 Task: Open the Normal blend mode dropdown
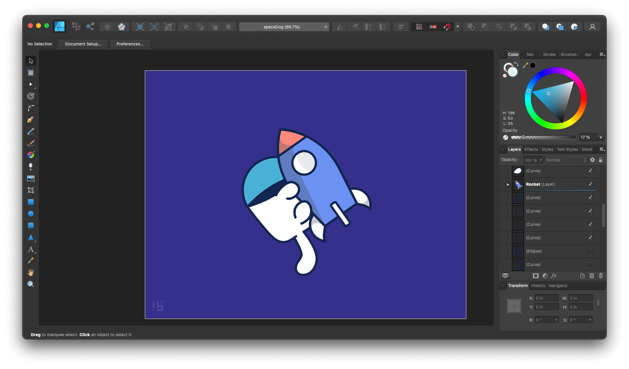pyautogui.click(x=566, y=160)
